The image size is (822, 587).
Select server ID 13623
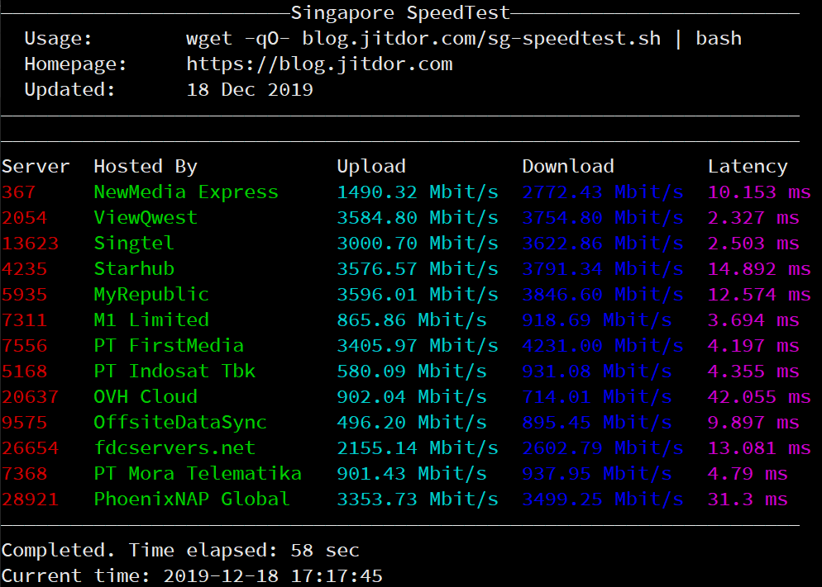pyautogui.click(x=31, y=244)
